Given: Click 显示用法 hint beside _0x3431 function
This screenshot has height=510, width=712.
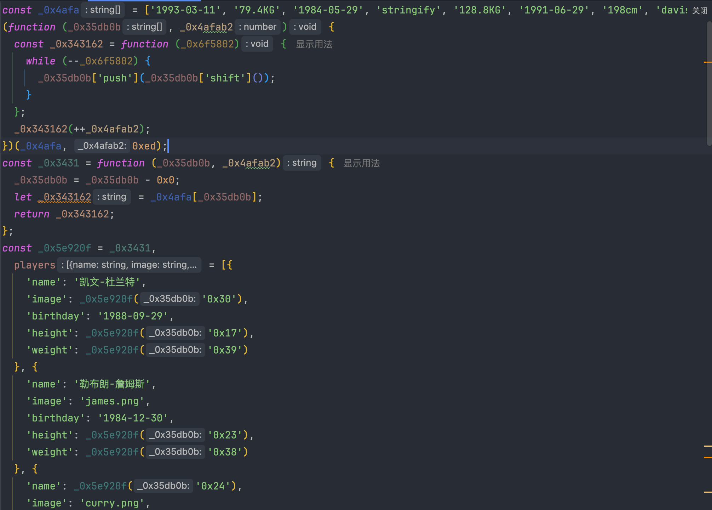Looking at the screenshot, I should coord(361,163).
